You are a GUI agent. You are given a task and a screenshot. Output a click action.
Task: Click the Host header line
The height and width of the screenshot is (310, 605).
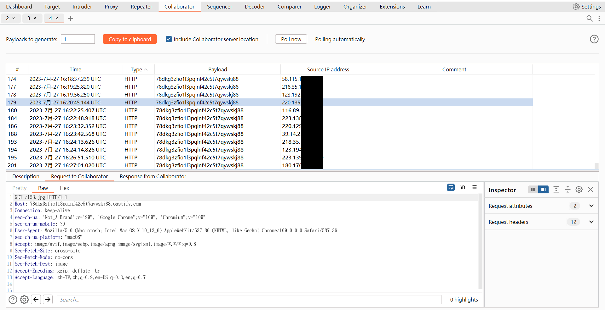click(78, 204)
